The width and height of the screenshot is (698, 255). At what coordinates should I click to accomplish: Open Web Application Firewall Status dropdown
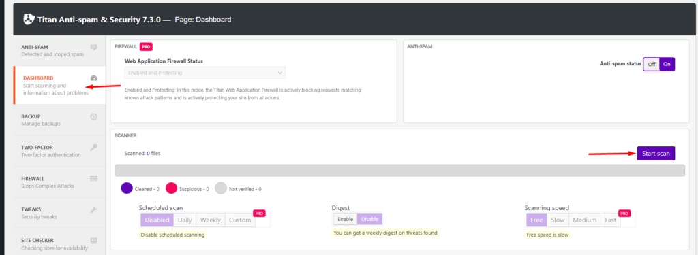tap(205, 72)
